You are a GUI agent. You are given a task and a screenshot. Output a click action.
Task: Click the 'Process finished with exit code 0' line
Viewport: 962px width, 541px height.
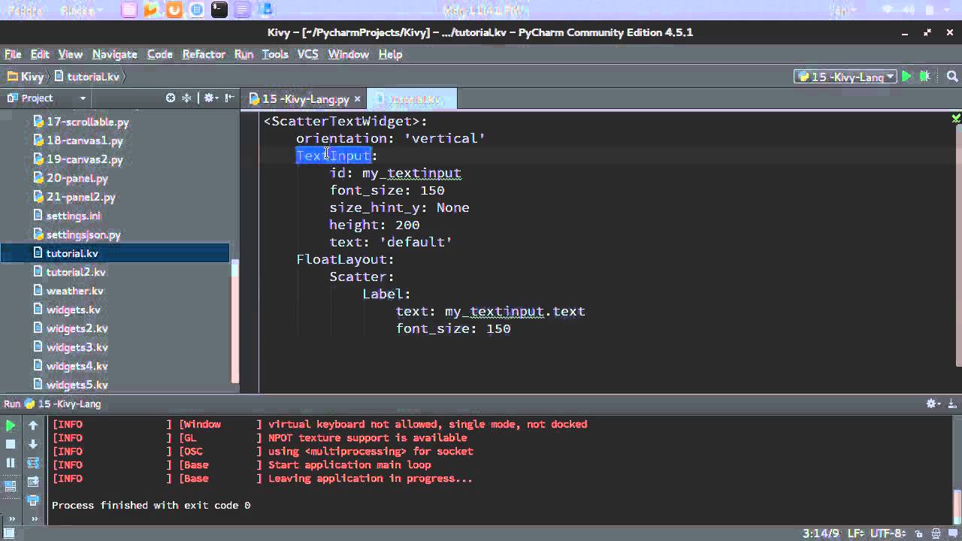(151, 505)
